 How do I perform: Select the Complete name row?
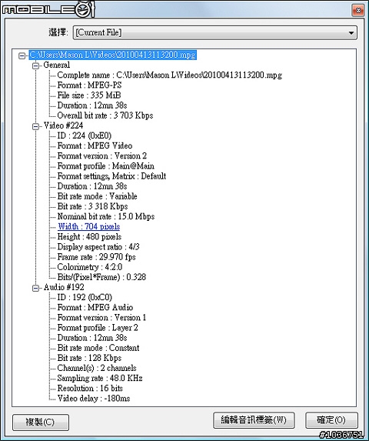point(170,75)
